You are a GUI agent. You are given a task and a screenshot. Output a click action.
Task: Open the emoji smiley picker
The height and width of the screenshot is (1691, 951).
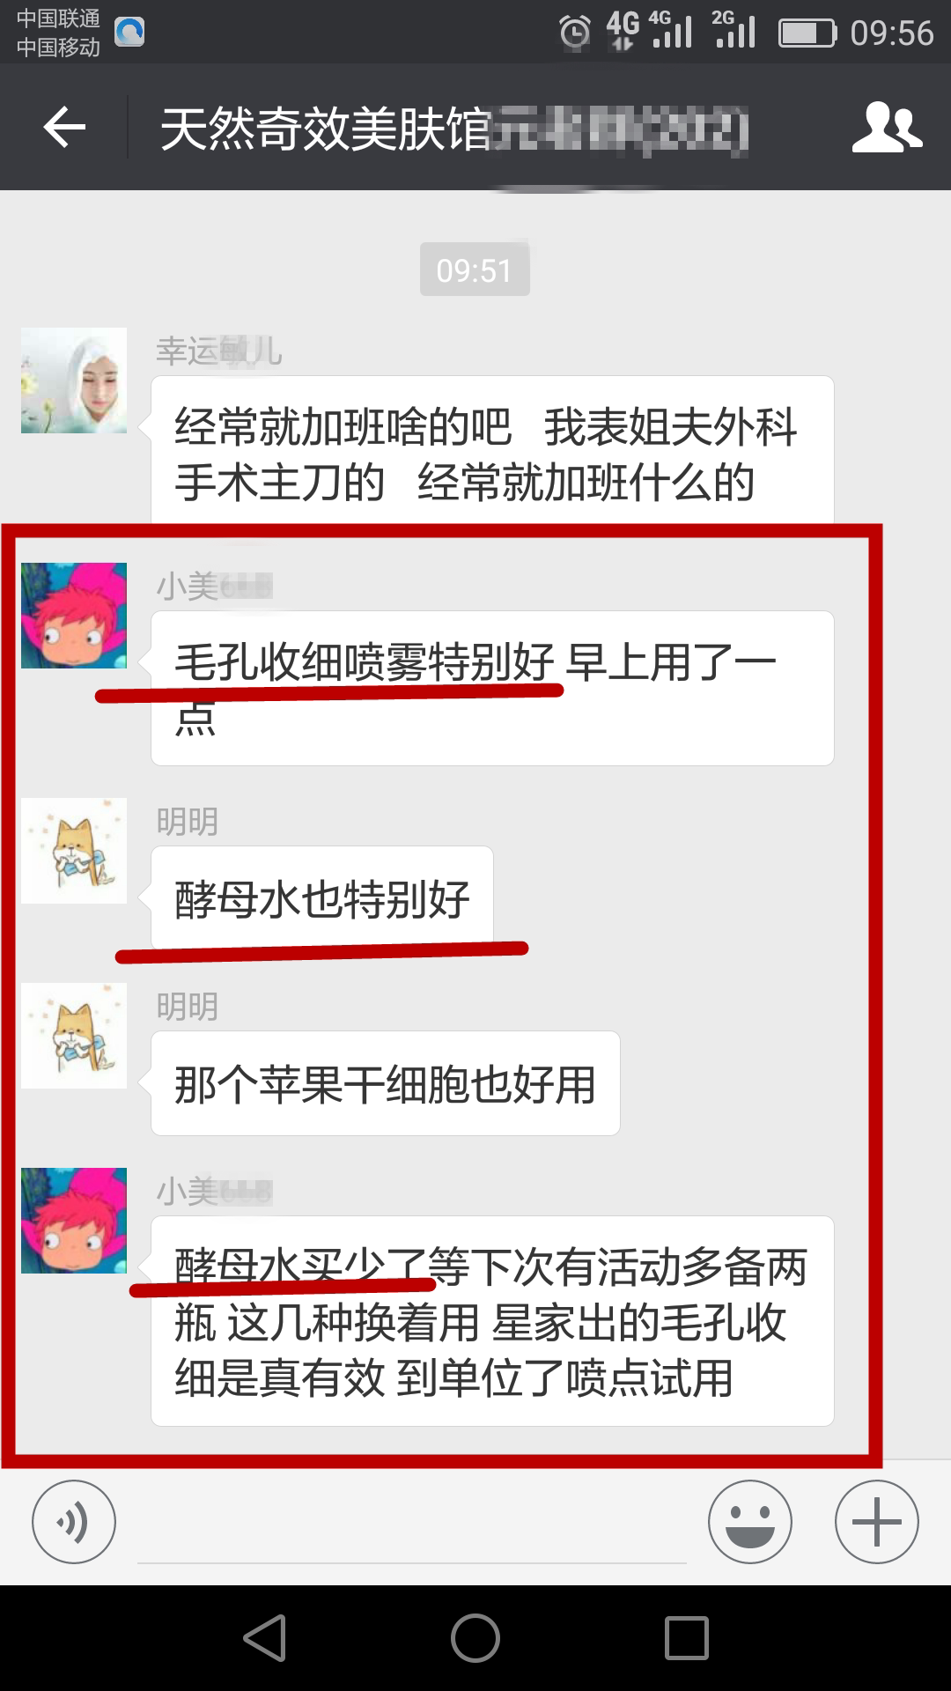pos(750,1522)
